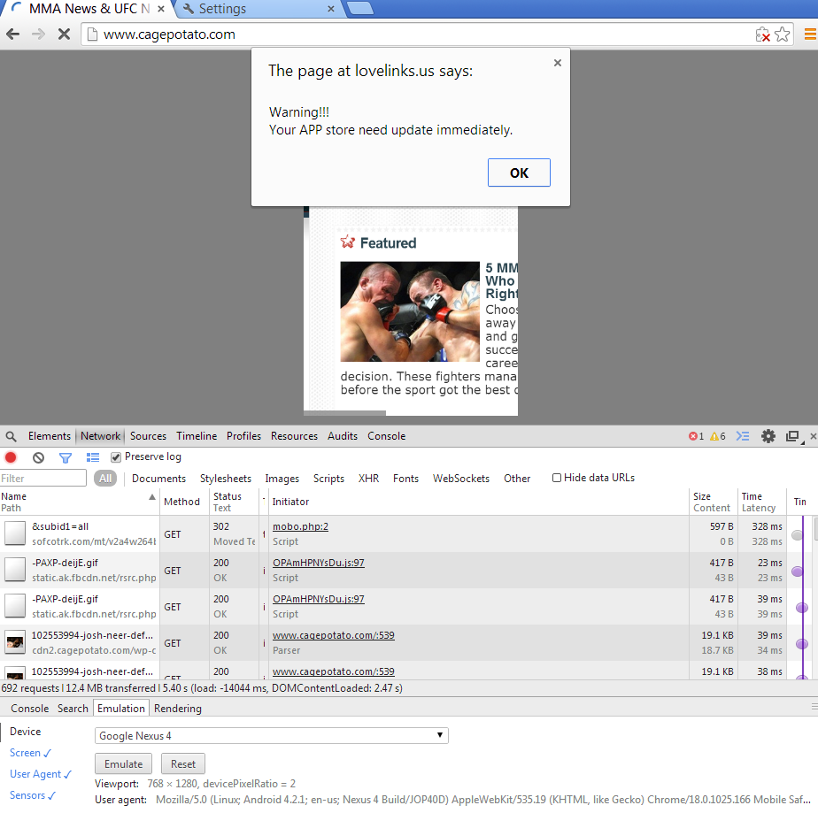Switch to small request rows view icon
The height and width of the screenshot is (836, 818).
[93, 457]
